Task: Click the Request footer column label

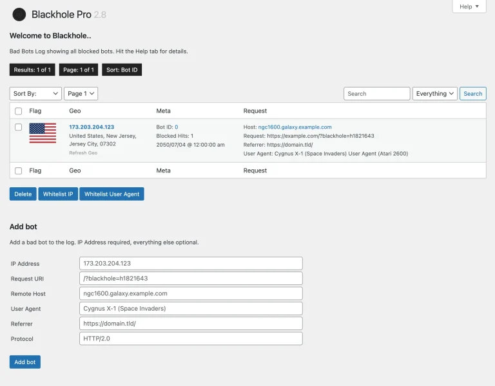Action: point(255,170)
